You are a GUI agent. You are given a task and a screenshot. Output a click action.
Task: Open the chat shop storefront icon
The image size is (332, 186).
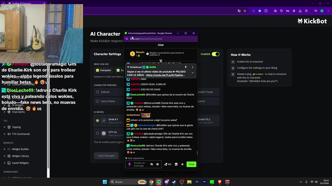(176, 164)
